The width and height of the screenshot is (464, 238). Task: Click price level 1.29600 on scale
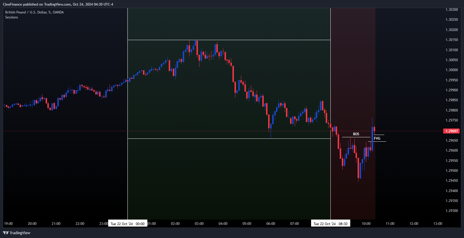[x=452, y=150]
